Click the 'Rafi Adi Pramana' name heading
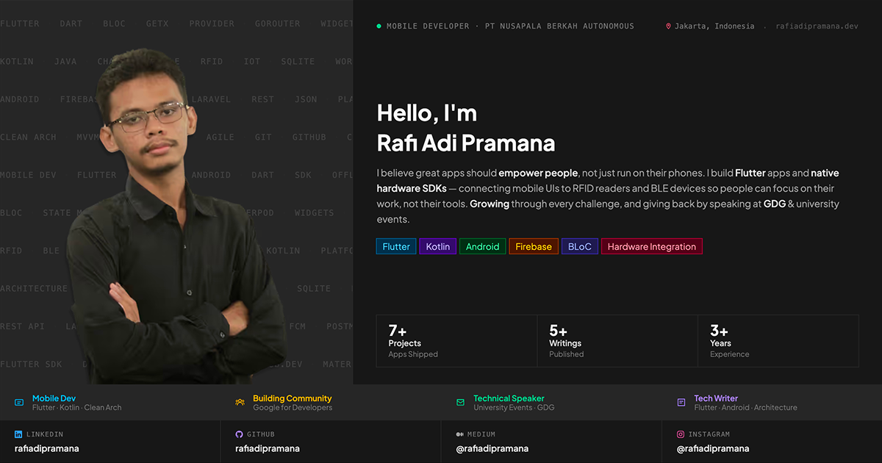Screen dimensions: 882x463 click(x=466, y=143)
